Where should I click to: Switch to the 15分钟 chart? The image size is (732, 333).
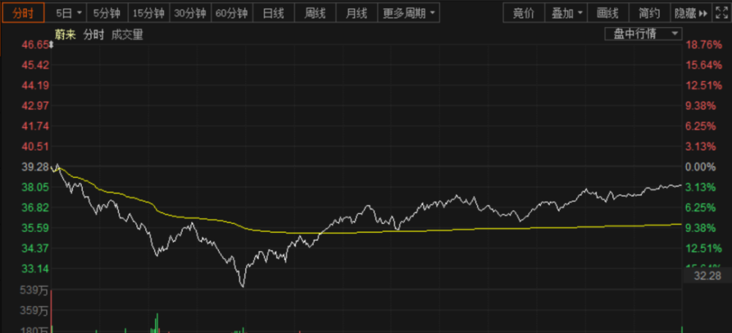coord(149,13)
